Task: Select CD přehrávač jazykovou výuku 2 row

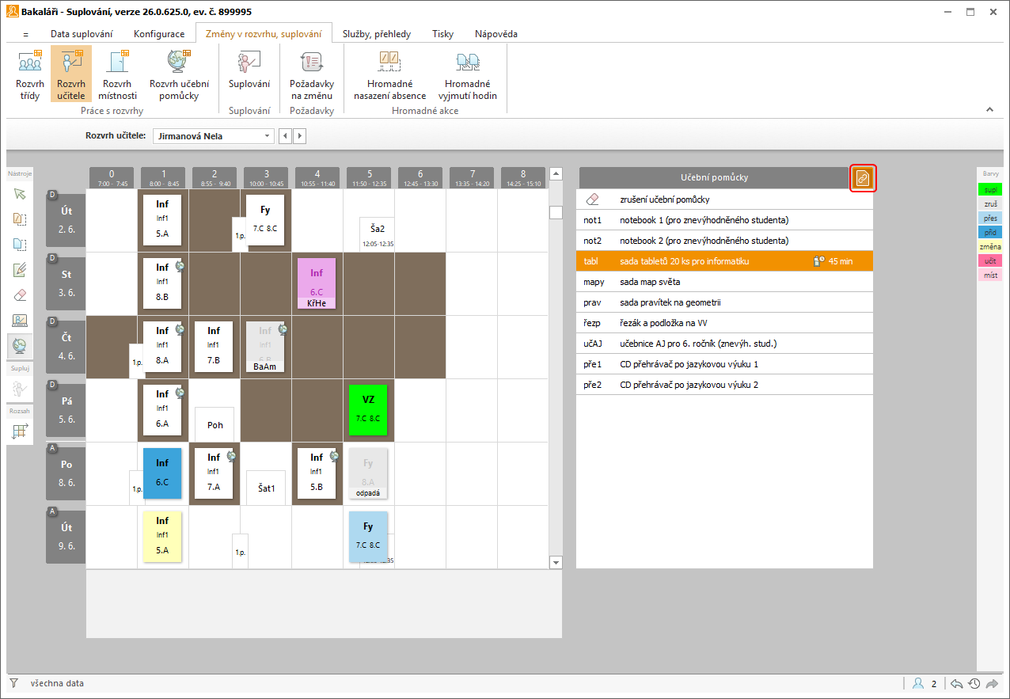Action: click(x=724, y=385)
